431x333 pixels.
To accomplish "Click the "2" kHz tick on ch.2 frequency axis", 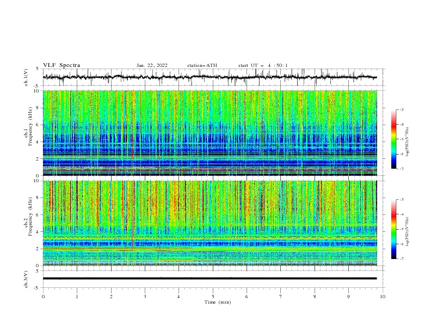I will point(38,249).
